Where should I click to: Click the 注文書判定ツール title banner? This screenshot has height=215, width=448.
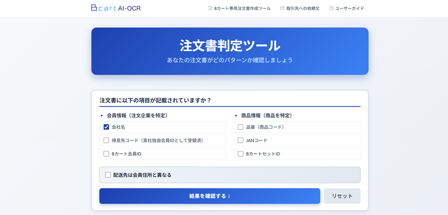point(230,51)
